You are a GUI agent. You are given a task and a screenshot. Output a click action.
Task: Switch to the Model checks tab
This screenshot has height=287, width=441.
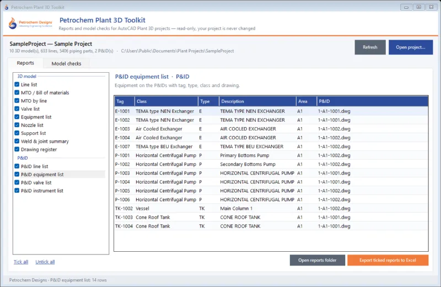click(66, 63)
